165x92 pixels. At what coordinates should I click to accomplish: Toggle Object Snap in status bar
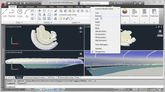(41, 89)
